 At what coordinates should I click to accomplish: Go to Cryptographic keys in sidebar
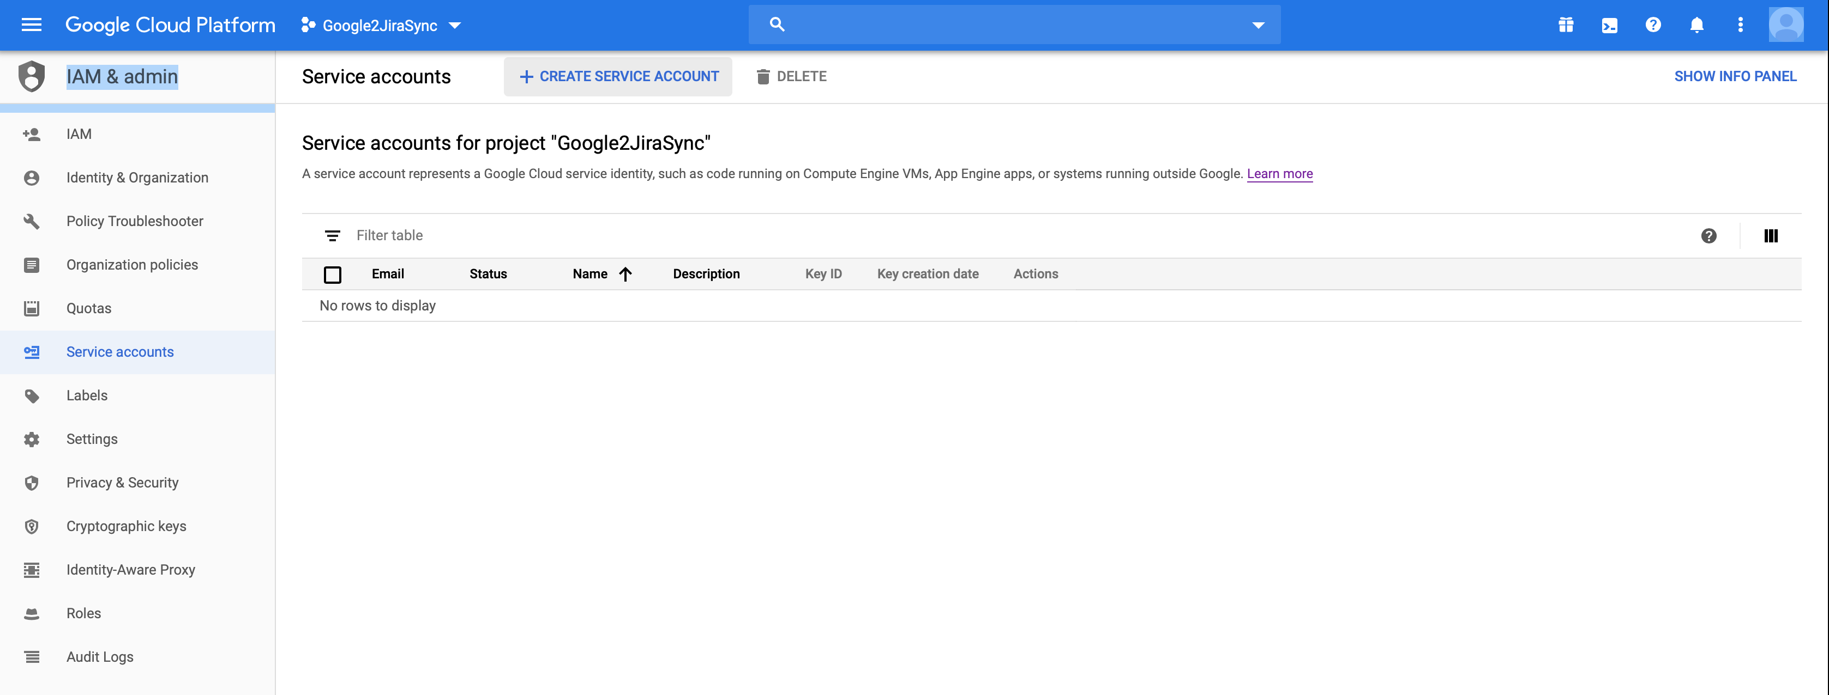point(127,526)
